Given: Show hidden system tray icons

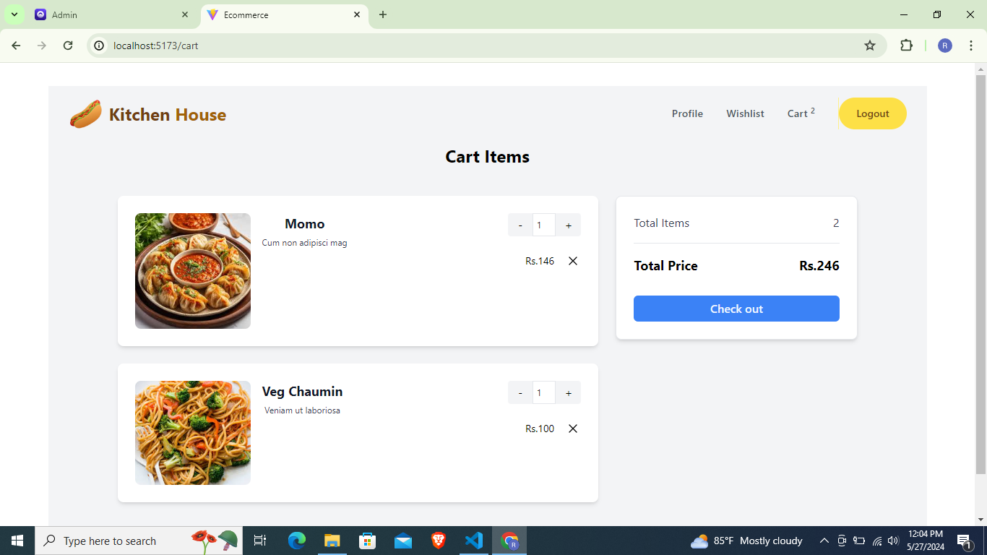Looking at the screenshot, I should (x=824, y=541).
